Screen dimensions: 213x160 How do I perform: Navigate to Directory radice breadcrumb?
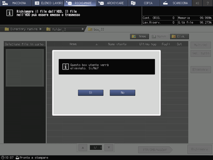click(x=24, y=29)
